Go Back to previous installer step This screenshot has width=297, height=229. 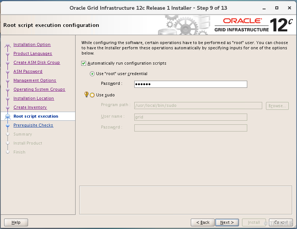(x=203, y=222)
